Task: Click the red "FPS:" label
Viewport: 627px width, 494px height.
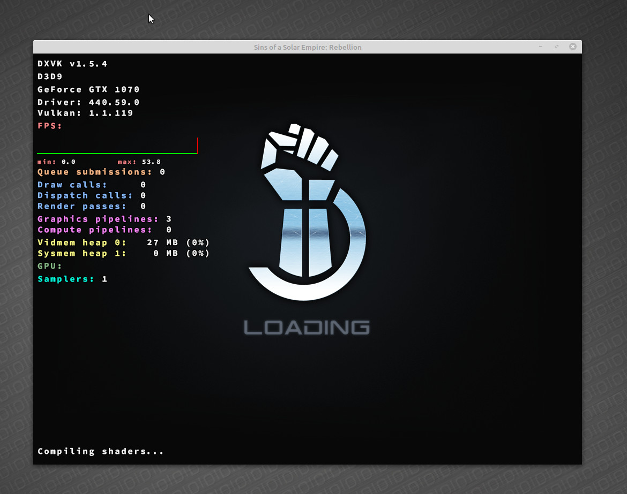Action: pyautogui.click(x=50, y=126)
